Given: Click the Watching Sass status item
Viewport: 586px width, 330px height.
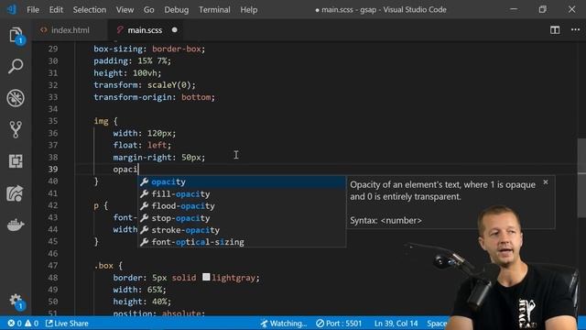Looking at the screenshot, I should [284, 324].
